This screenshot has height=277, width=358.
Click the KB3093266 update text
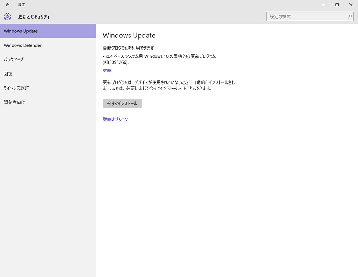pyautogui.click(x=159, y=59)
